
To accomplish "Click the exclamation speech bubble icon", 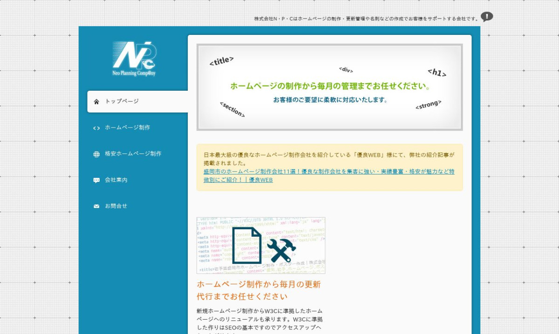I will click(x=487, y=17).
